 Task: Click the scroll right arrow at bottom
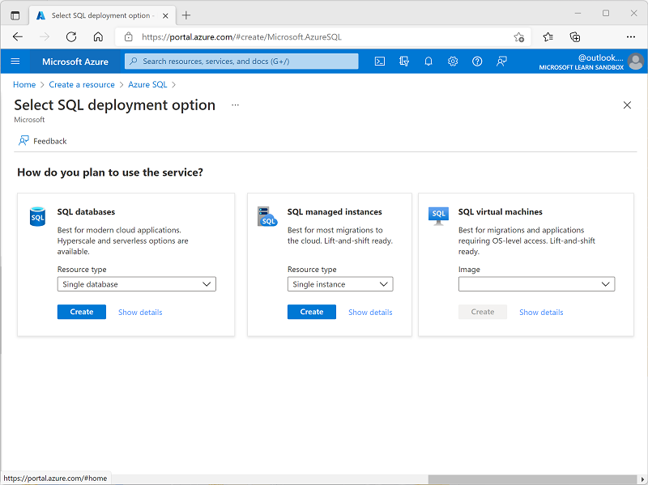coord(642,479)
